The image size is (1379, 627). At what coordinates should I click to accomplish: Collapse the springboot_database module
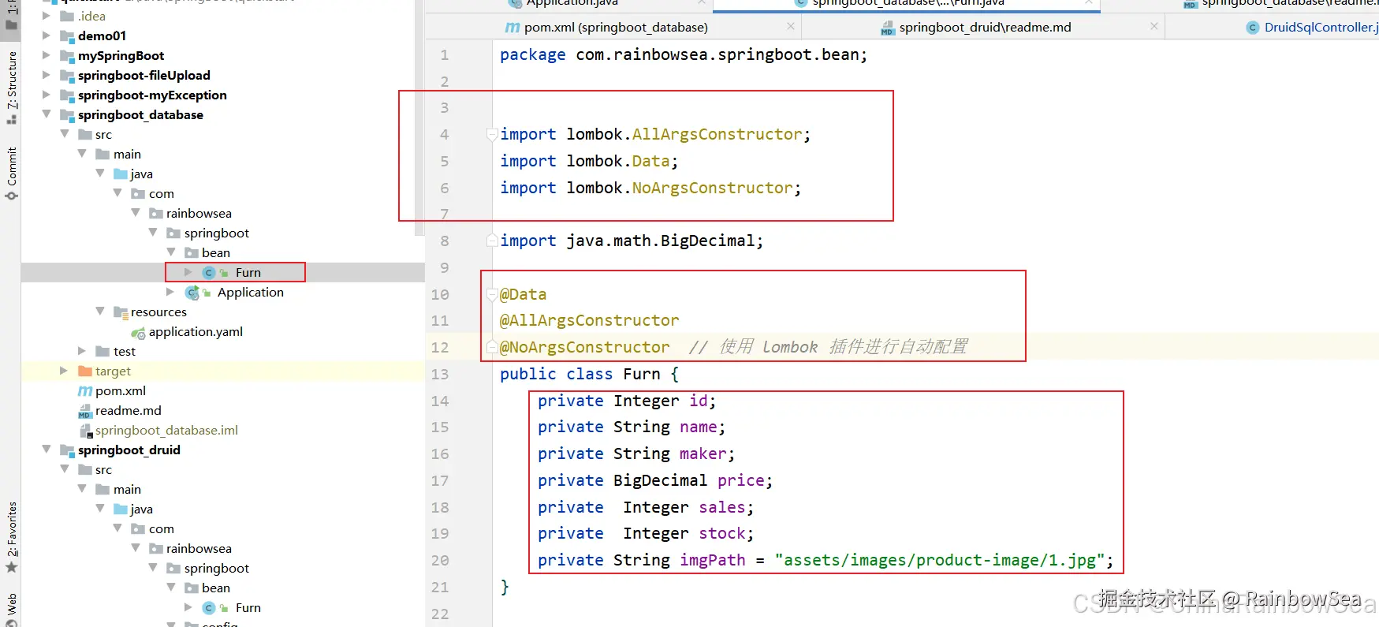46,114
